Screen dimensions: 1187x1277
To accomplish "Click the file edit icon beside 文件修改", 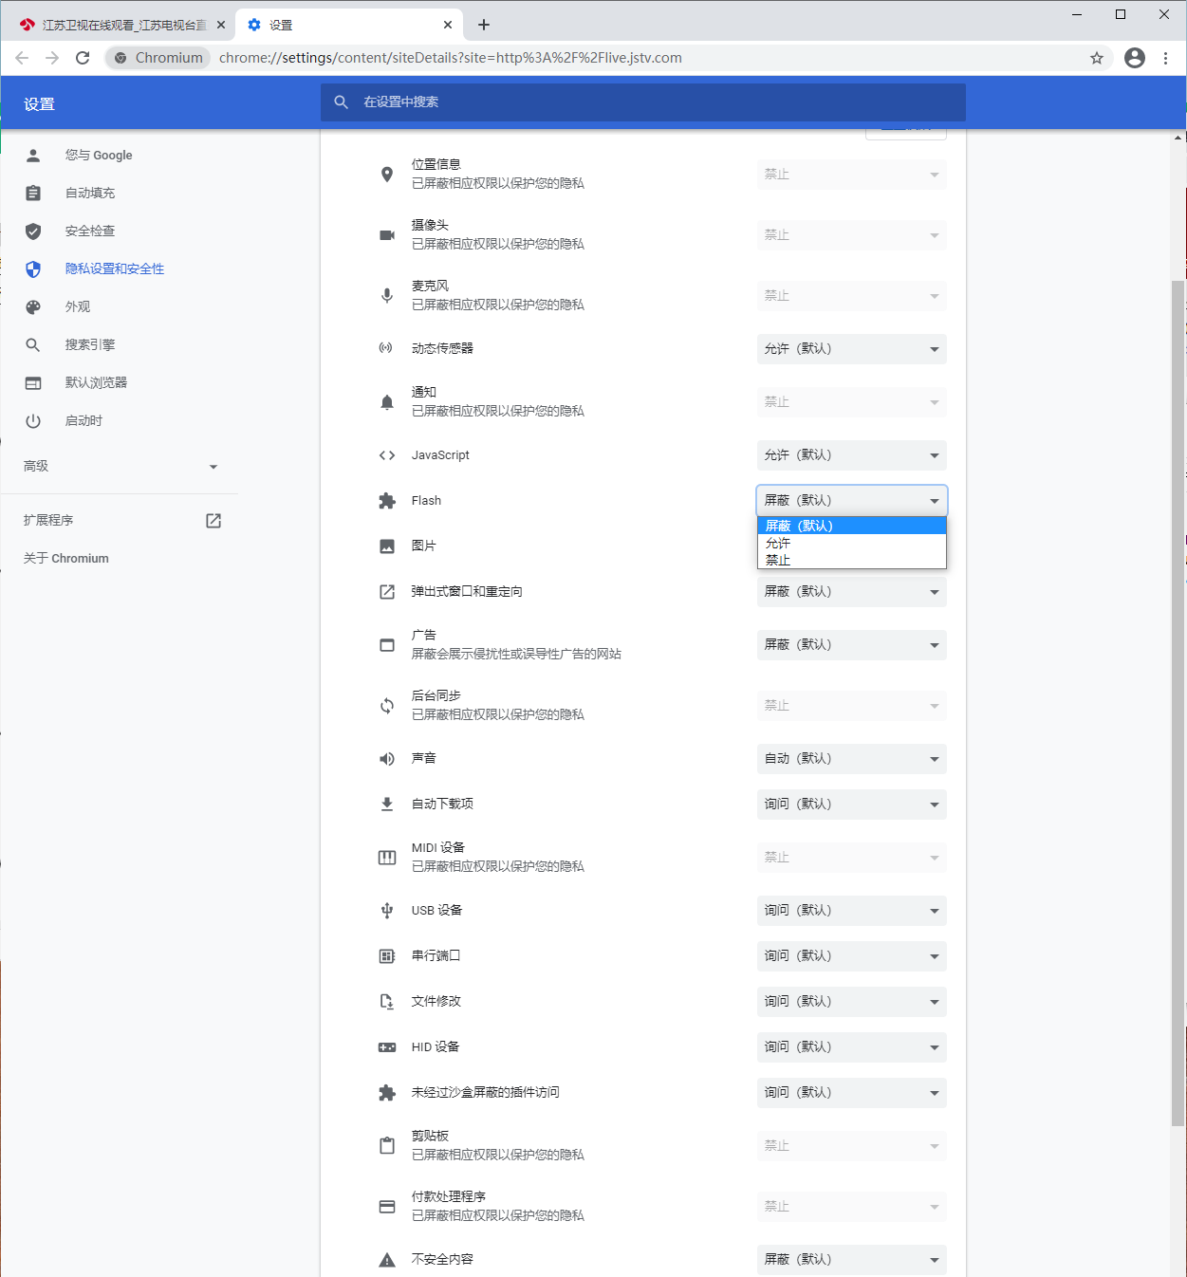I will click(387, 1002).
